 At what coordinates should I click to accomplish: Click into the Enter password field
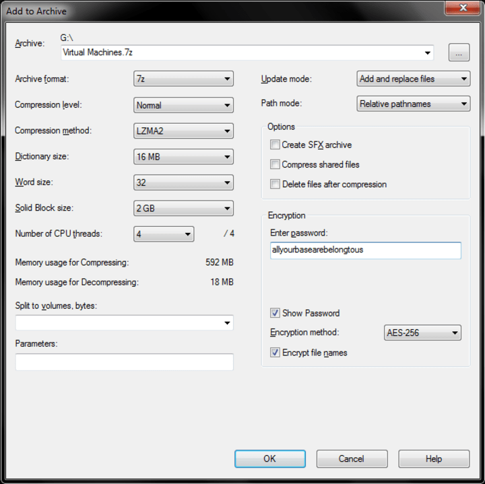point(366,250)
